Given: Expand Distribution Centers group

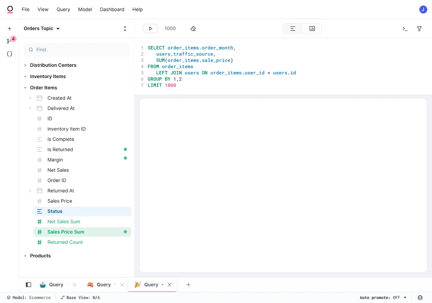Looking at the screenshot, I should point(25,65).
